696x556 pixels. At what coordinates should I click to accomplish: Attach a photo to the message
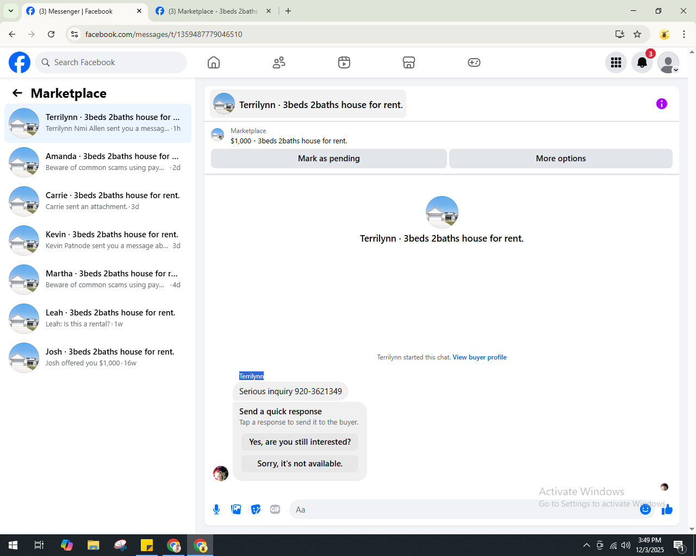point(236,509)
